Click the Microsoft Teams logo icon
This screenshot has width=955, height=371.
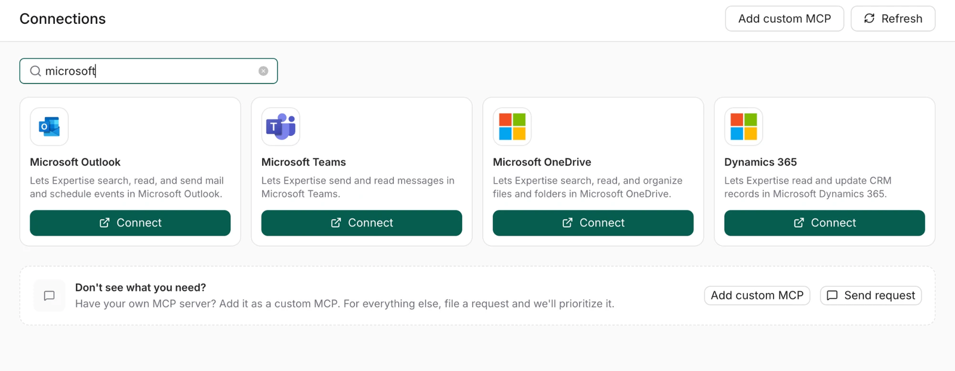(x=281, y=126)
